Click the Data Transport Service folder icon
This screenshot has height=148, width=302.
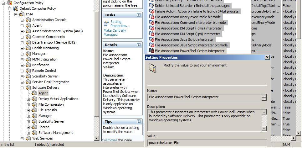28,42
